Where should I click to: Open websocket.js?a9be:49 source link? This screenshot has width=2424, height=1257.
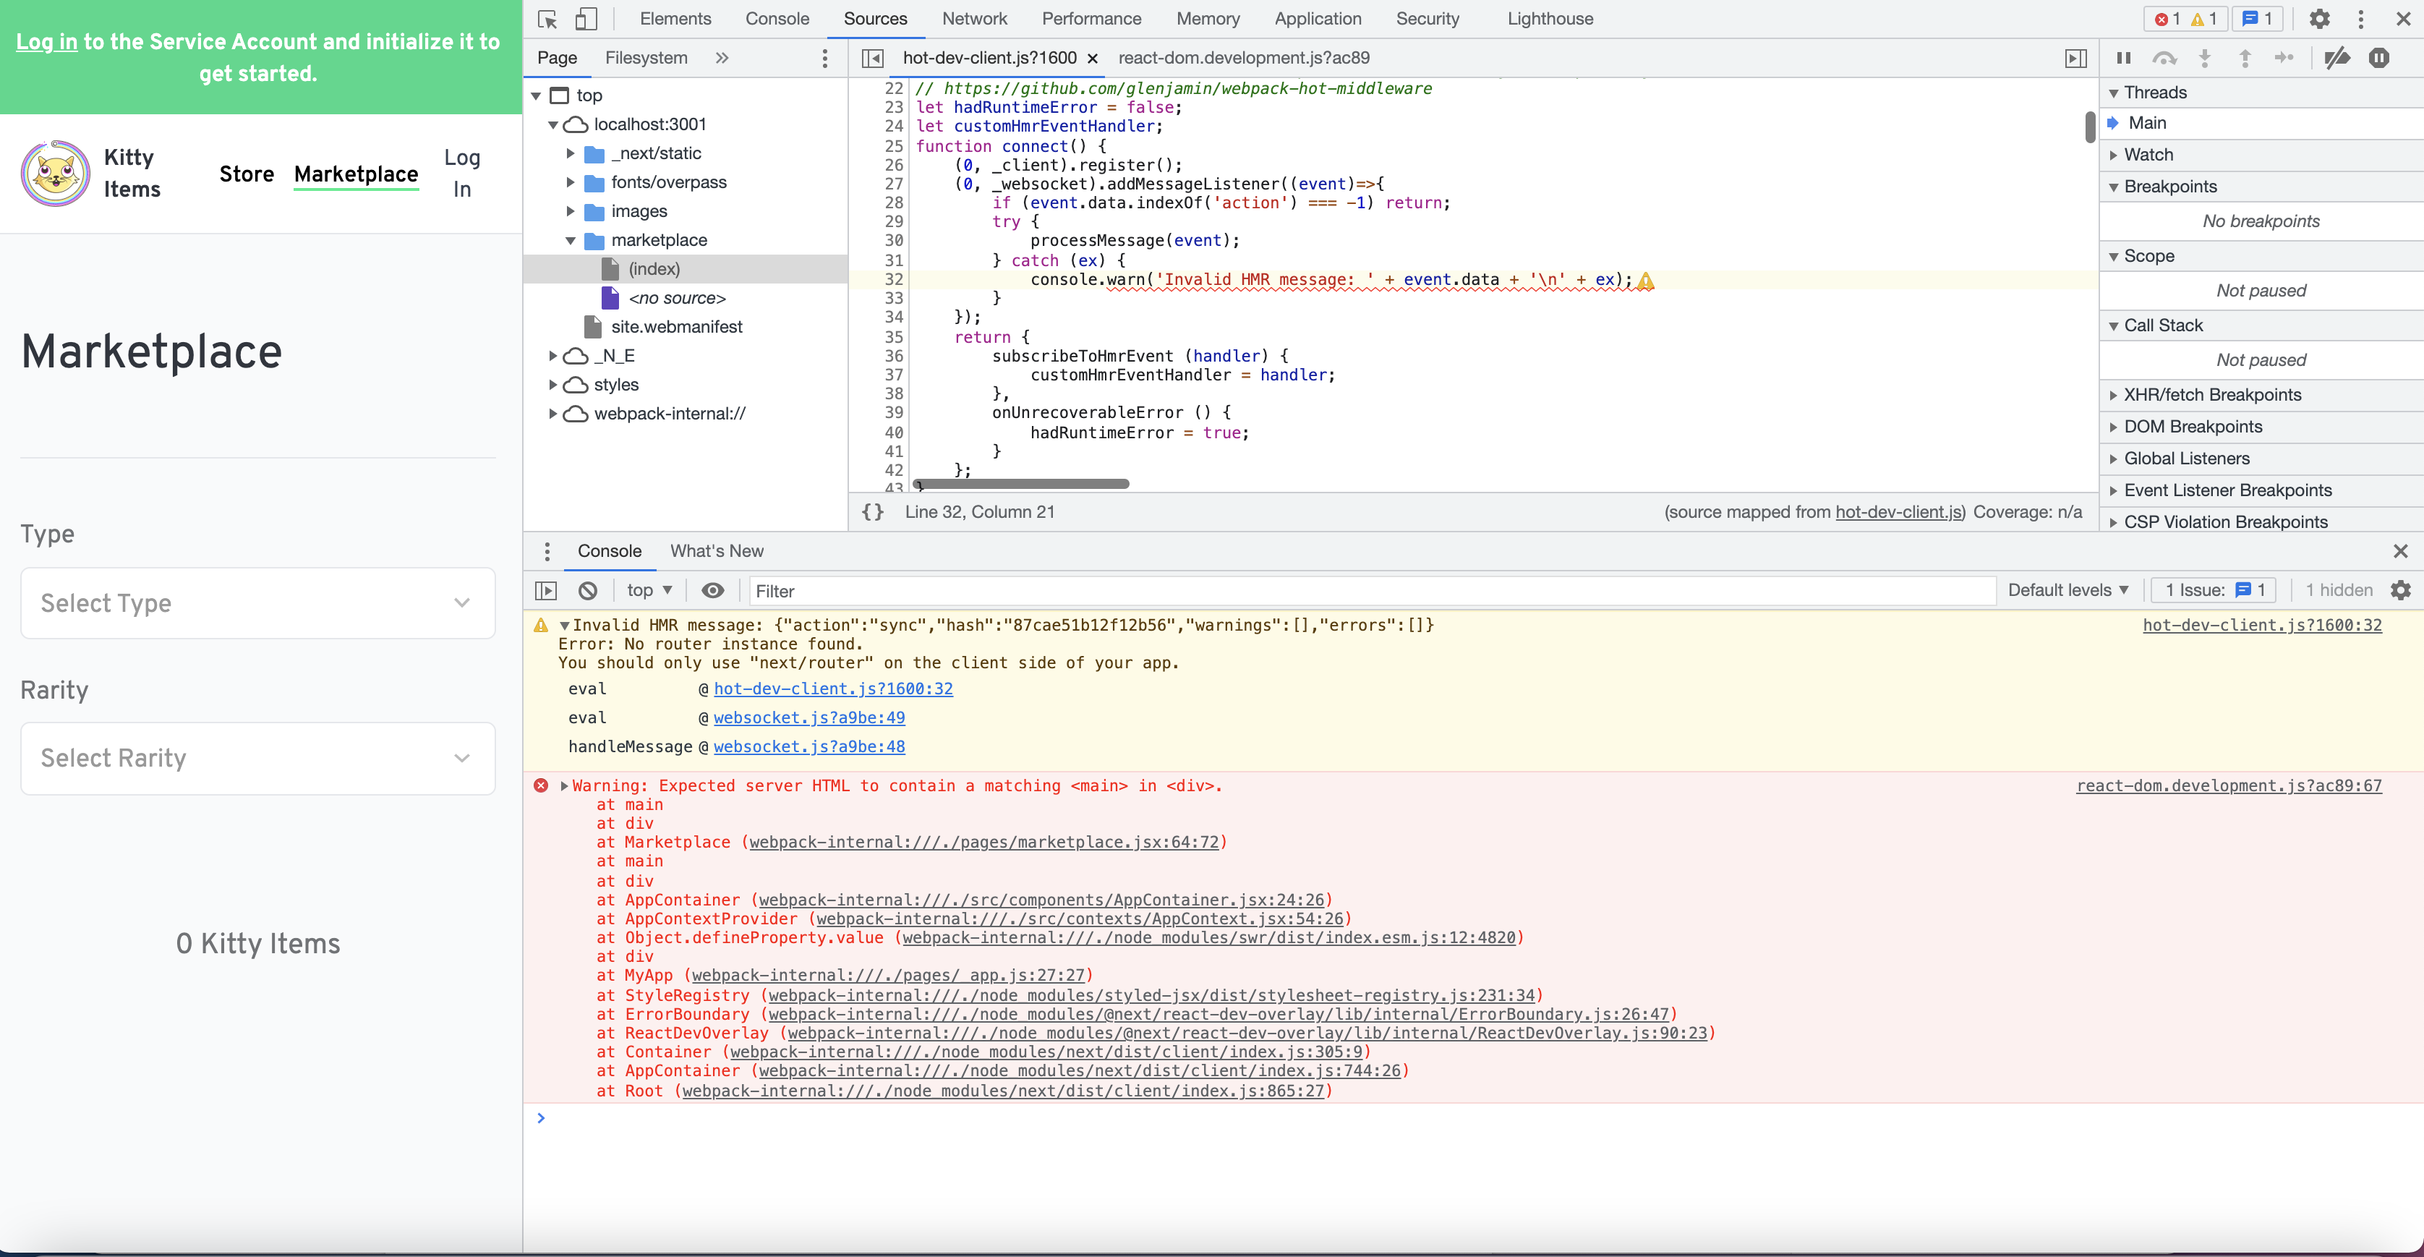(x=808, y=718)
